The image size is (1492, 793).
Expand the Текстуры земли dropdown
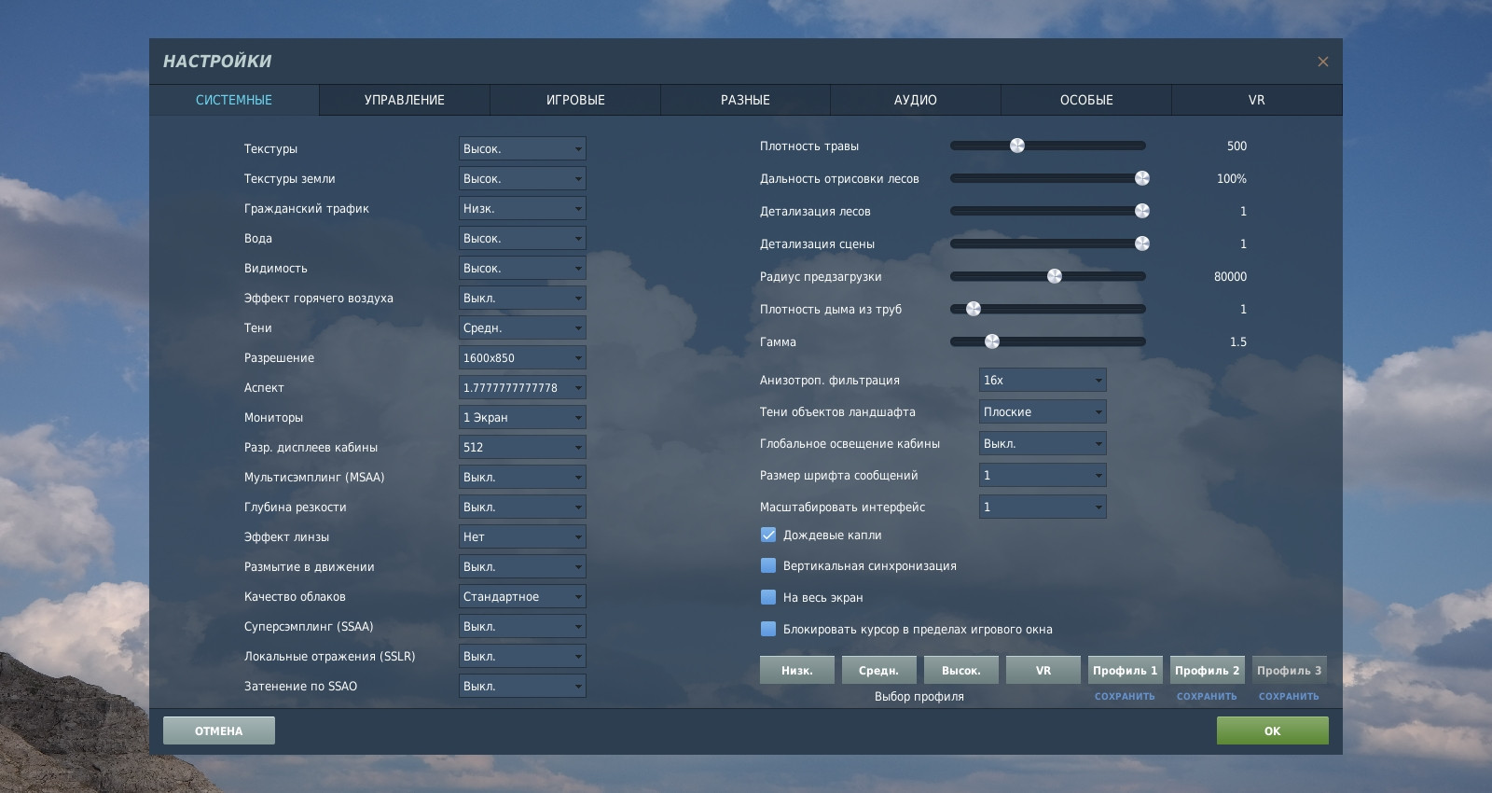(522, 178)
